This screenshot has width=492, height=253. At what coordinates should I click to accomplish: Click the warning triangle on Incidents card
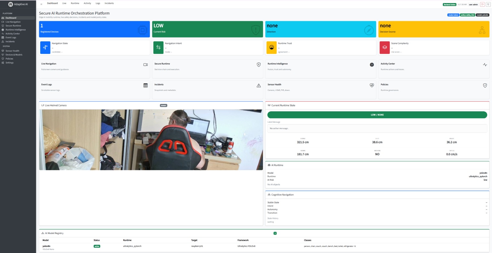tap(259, 86)
